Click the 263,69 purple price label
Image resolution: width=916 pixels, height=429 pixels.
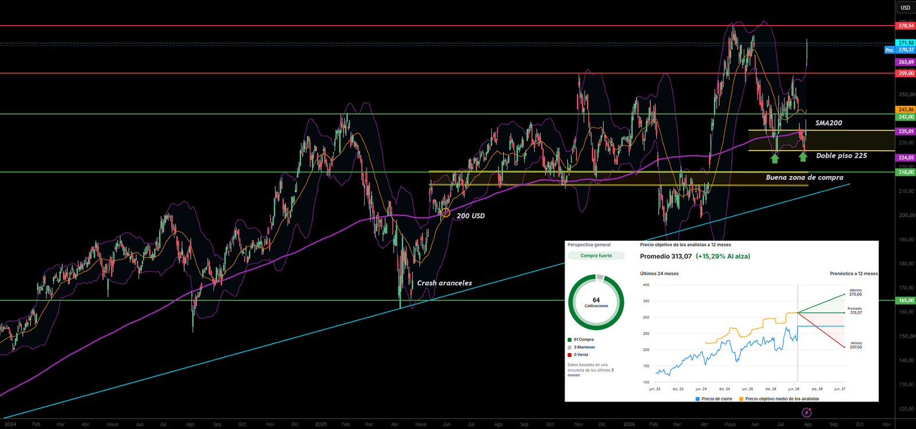pyautogui.click(x=906, y=62)
